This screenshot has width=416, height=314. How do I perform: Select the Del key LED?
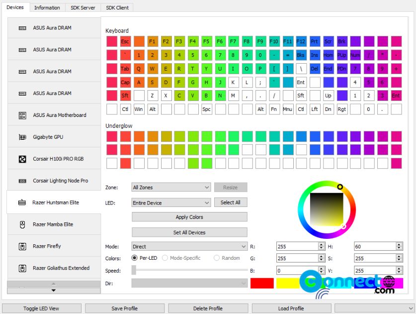[x=315, y=69]
